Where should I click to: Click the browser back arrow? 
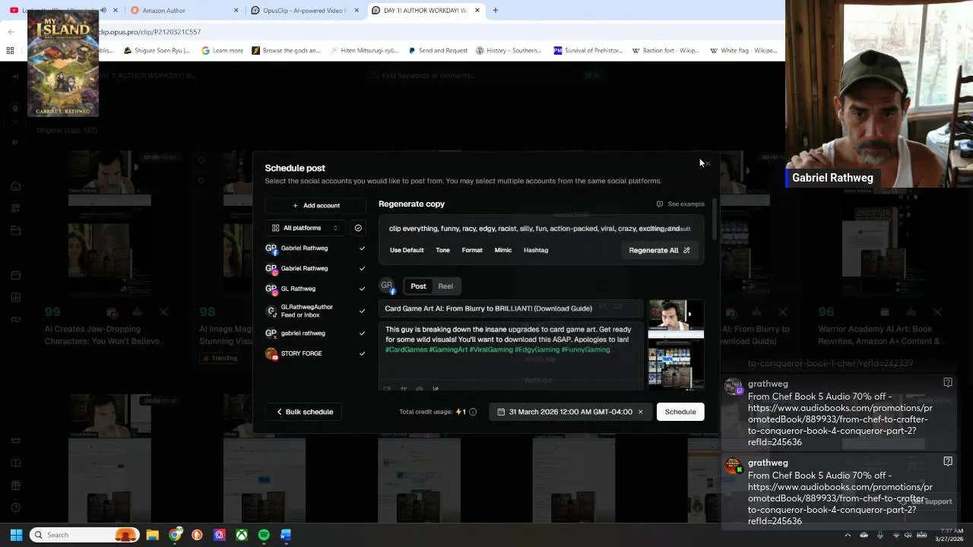click(x=11, y=32)
